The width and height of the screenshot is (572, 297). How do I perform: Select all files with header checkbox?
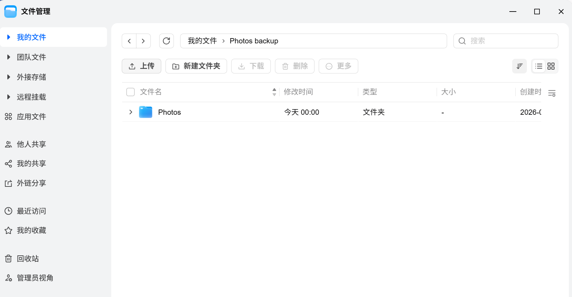tap(130, 92)
